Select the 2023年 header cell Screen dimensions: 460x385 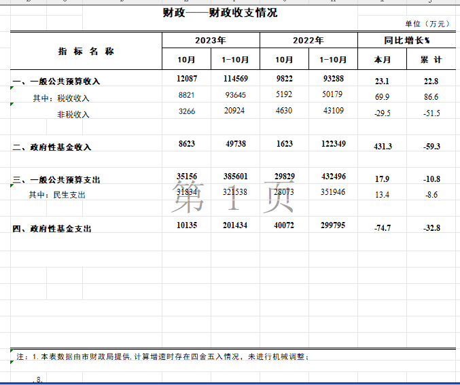211,40
